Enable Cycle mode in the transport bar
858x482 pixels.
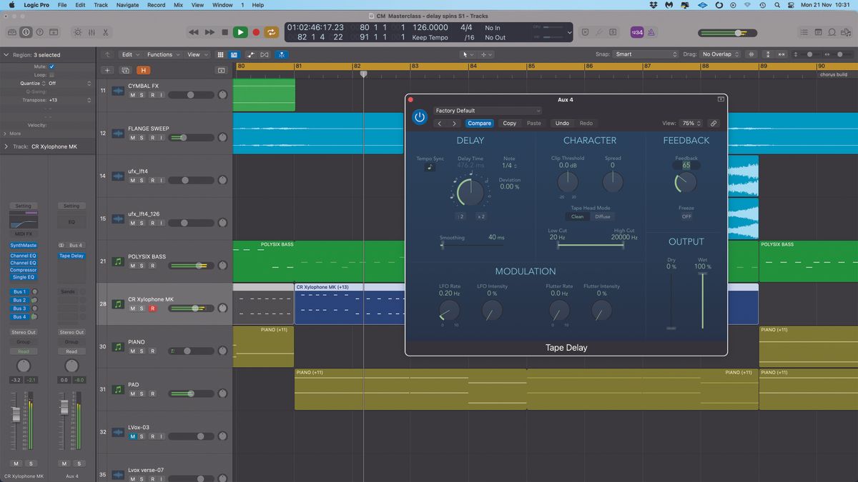(270, 32)
